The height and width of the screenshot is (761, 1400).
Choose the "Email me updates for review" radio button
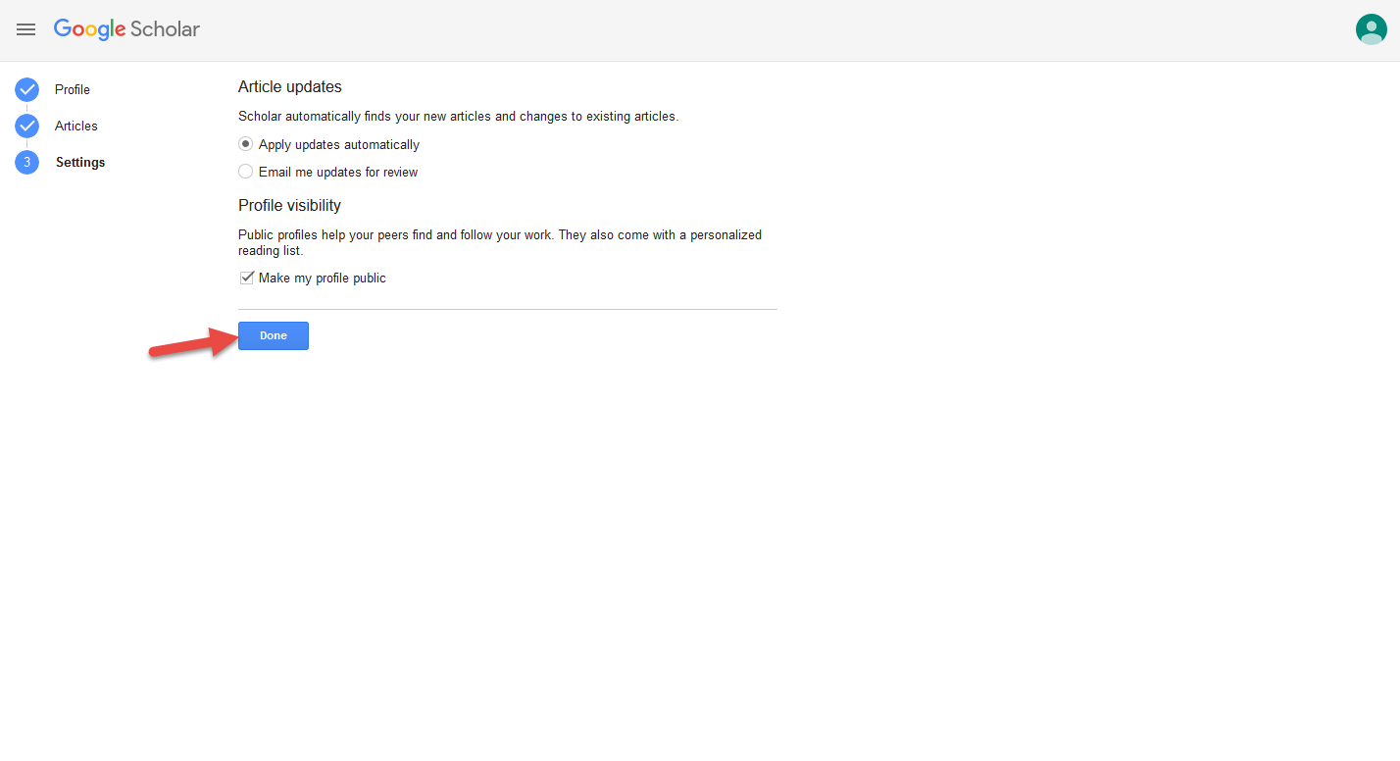tap(246, 172)
